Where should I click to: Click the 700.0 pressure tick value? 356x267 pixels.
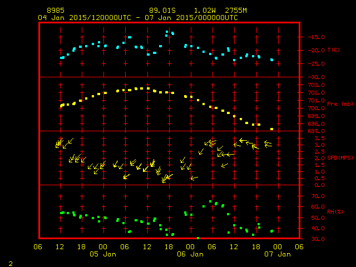click(x=316, y=108)
